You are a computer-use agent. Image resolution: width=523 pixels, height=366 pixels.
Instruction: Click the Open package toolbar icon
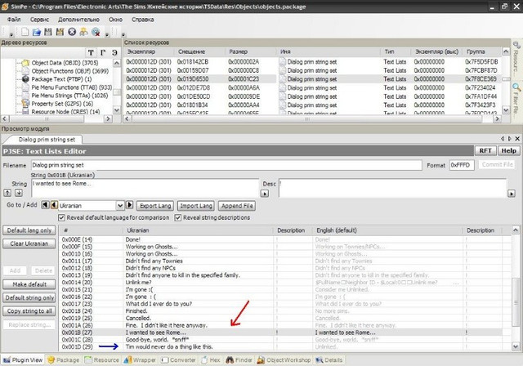point(36,32)
